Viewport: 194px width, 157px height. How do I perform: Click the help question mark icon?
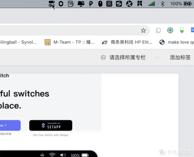click(103, 57)
